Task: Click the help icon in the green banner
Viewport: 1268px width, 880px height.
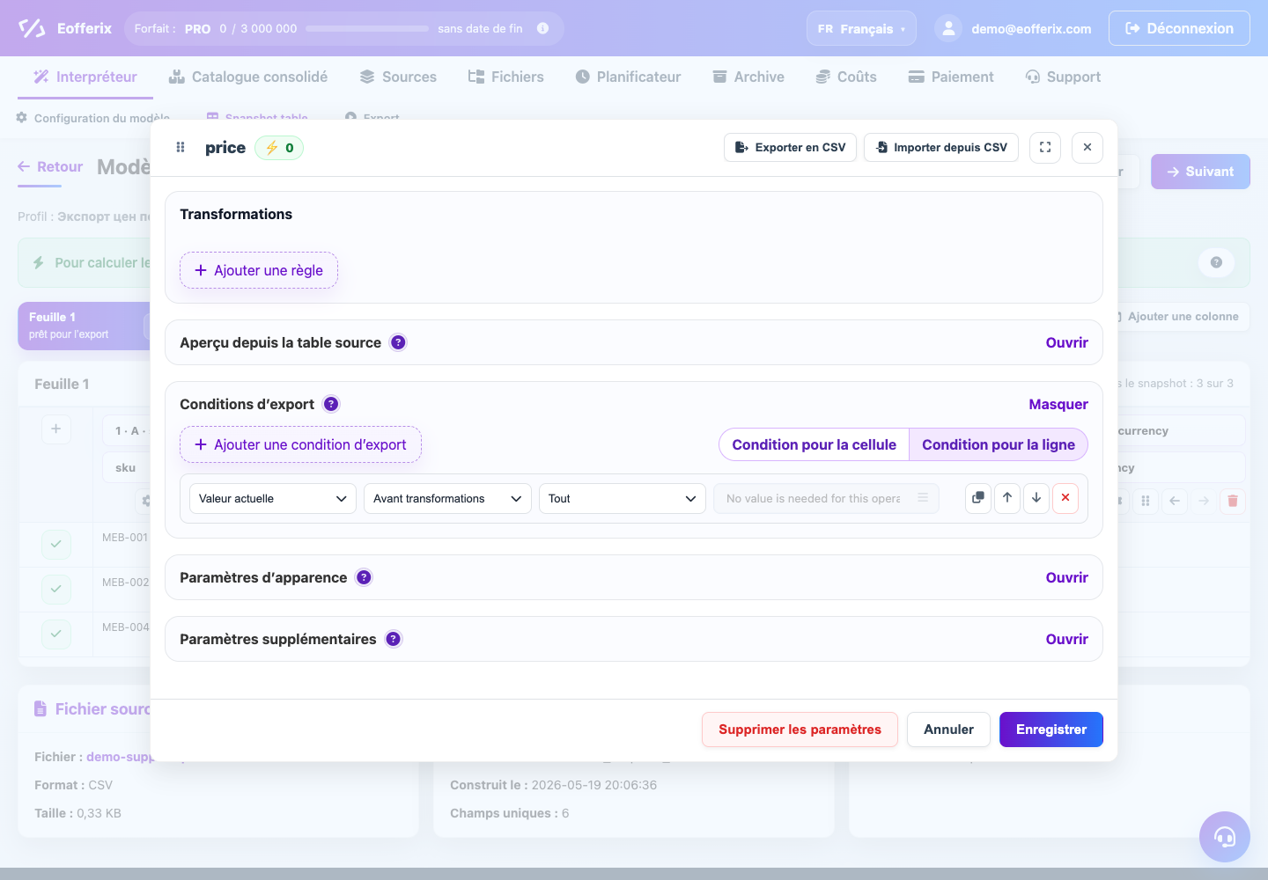Action: [x=1216, y=262]
